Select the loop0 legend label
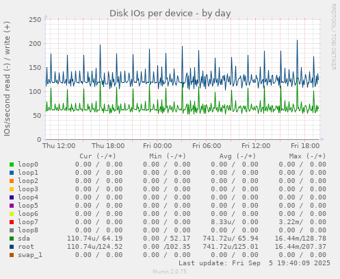340x279 pixels. pyautogui.click(x=28, y=165)
